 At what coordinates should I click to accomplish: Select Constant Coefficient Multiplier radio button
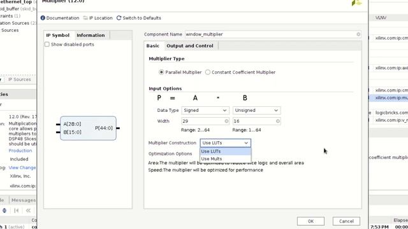click(x=208, y=72)
